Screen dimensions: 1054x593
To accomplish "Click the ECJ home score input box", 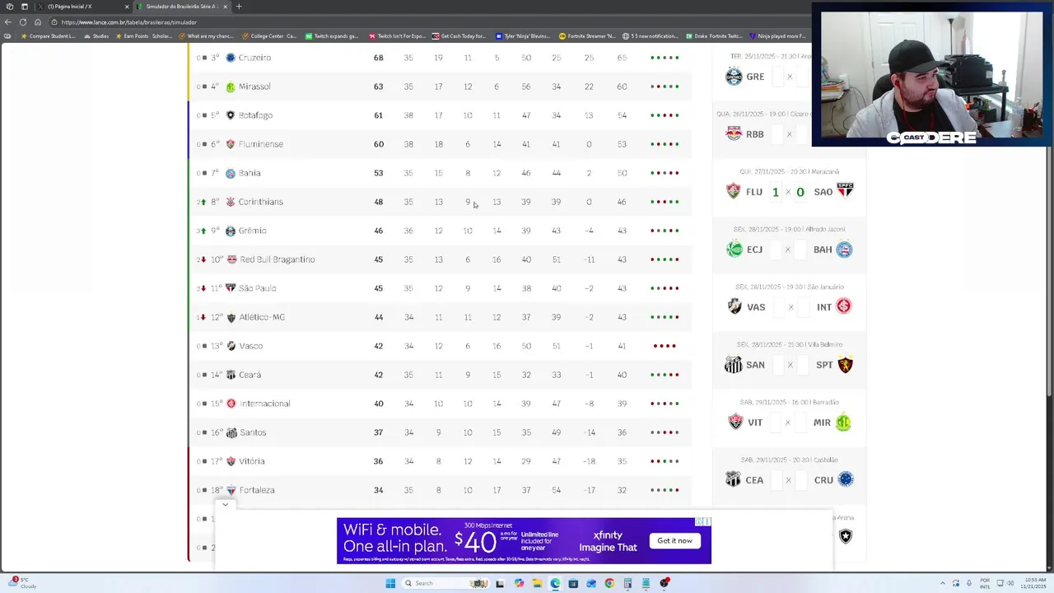I will point(776,250).
